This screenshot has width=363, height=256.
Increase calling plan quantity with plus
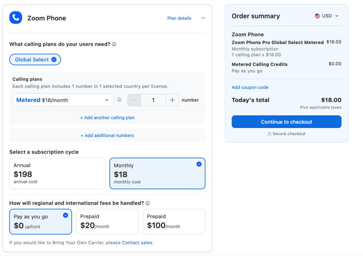click(172, 100)
